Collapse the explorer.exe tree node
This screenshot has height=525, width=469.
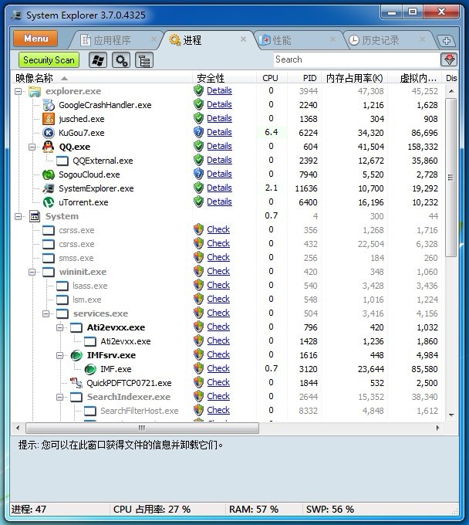[19, 91]
